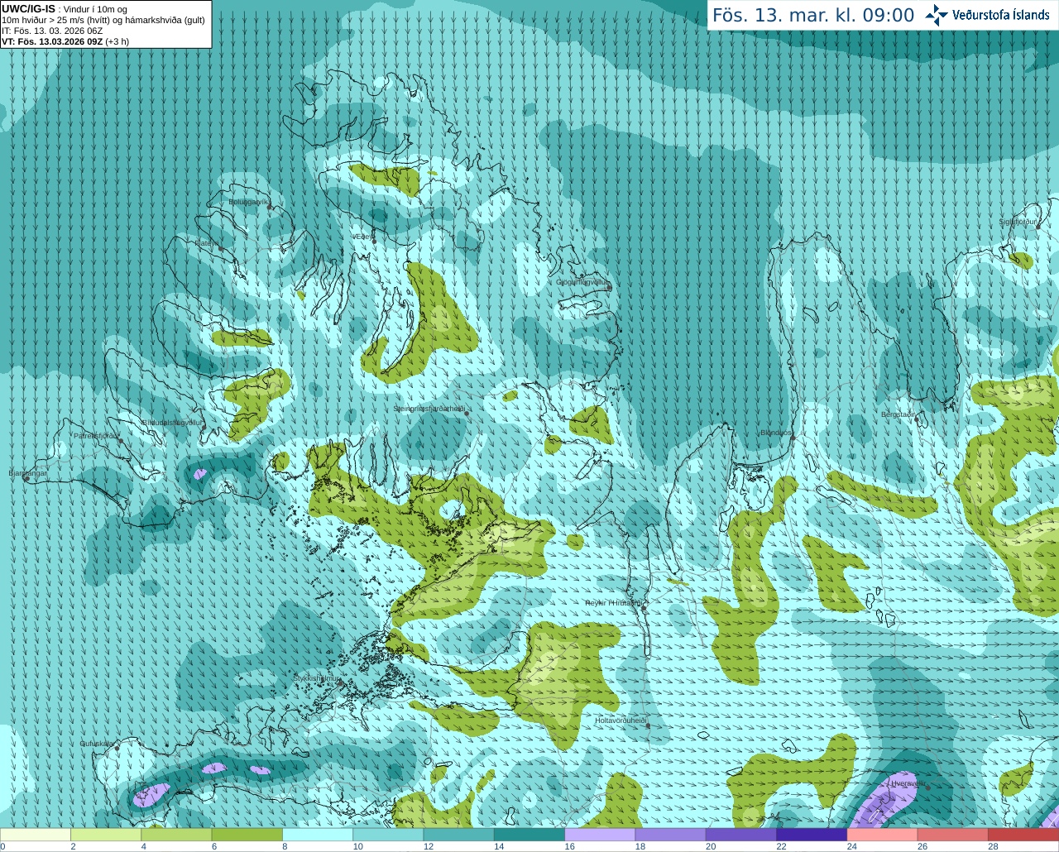Select the Gufuskálar station label

point(97,744)
